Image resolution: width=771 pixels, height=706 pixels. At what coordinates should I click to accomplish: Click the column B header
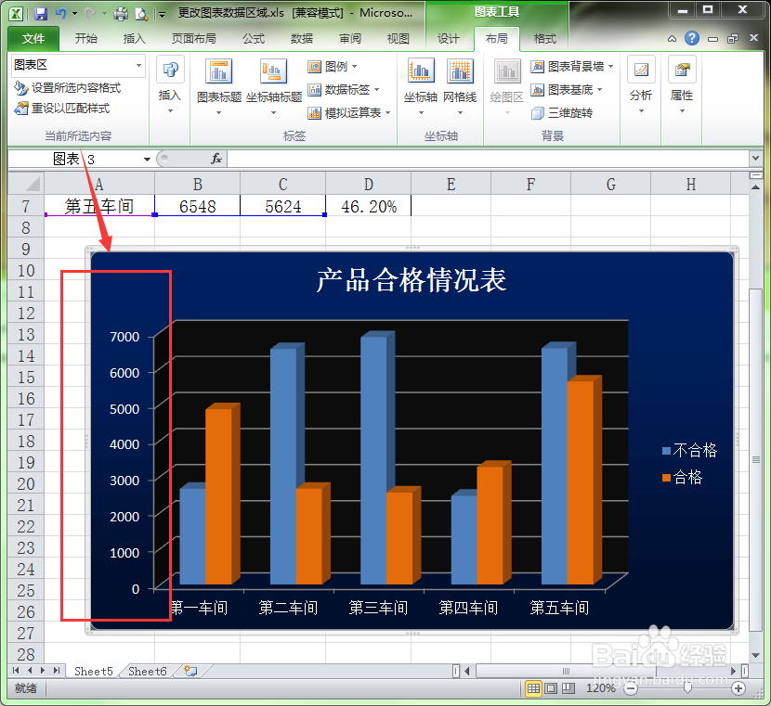tap(197, 184)
